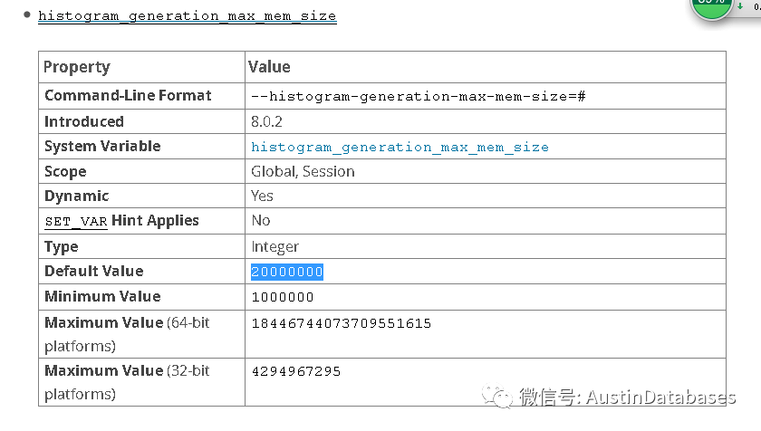This screenshot has width=761, height=431.
Task: Click the Property column header
Action: 77,67
